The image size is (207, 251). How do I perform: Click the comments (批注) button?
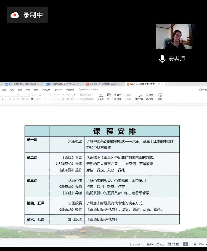pos(160,244)
